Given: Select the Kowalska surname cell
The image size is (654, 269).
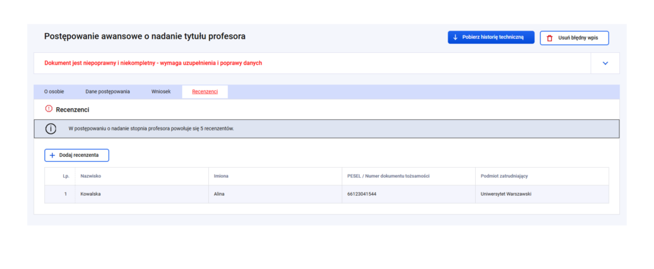Looking at the screenshot, I should point(91,194).
